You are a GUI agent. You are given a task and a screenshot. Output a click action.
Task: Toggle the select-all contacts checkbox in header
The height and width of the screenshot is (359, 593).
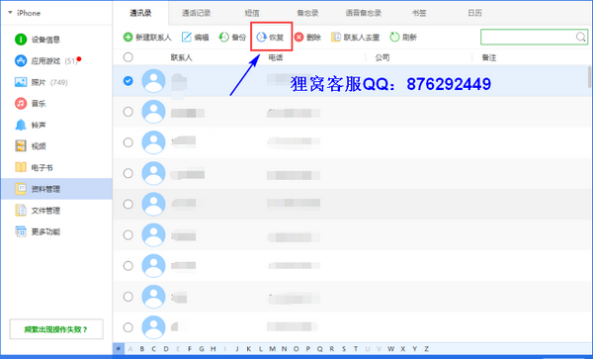pyautogui.click(x=128, y=57)
